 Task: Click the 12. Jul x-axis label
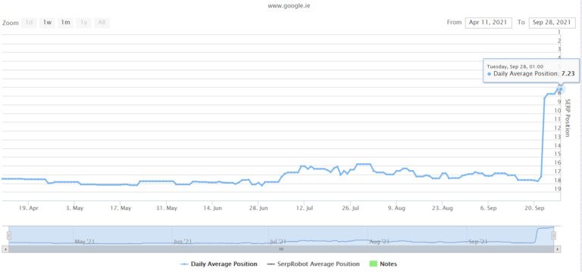pos(305,209)
